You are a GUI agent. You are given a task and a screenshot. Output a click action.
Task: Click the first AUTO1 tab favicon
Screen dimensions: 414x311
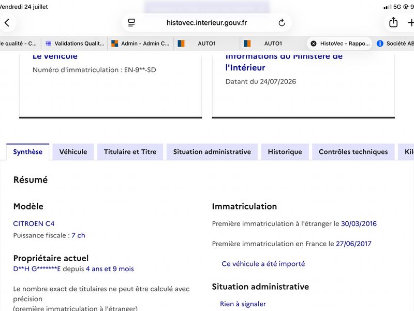click(181, 44)
